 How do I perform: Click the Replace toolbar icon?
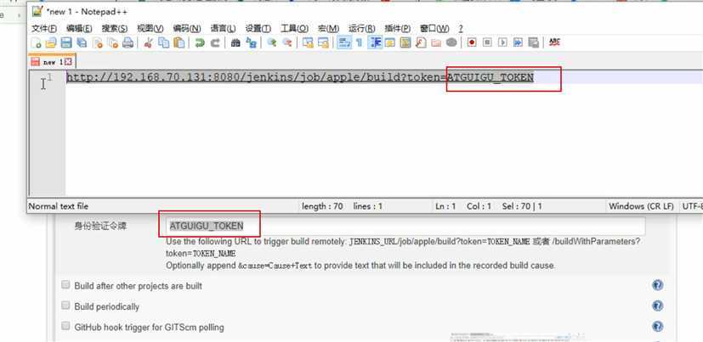point(252,43)
